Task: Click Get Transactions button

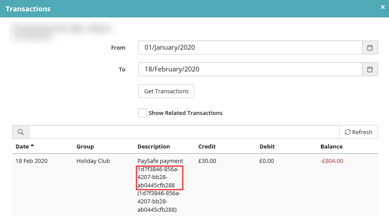Action: click(166, 91)
